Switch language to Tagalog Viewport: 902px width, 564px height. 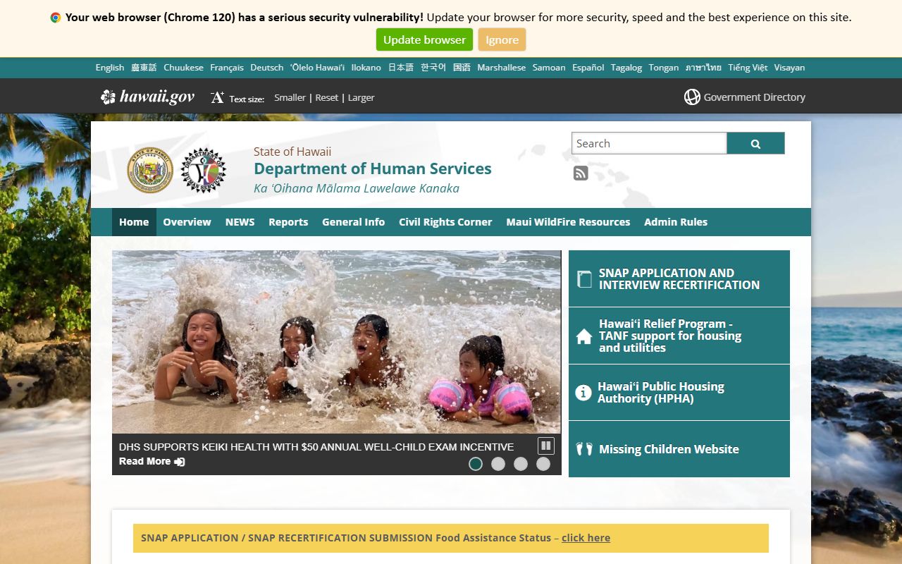pyautogui.click(x=626, y=68)
